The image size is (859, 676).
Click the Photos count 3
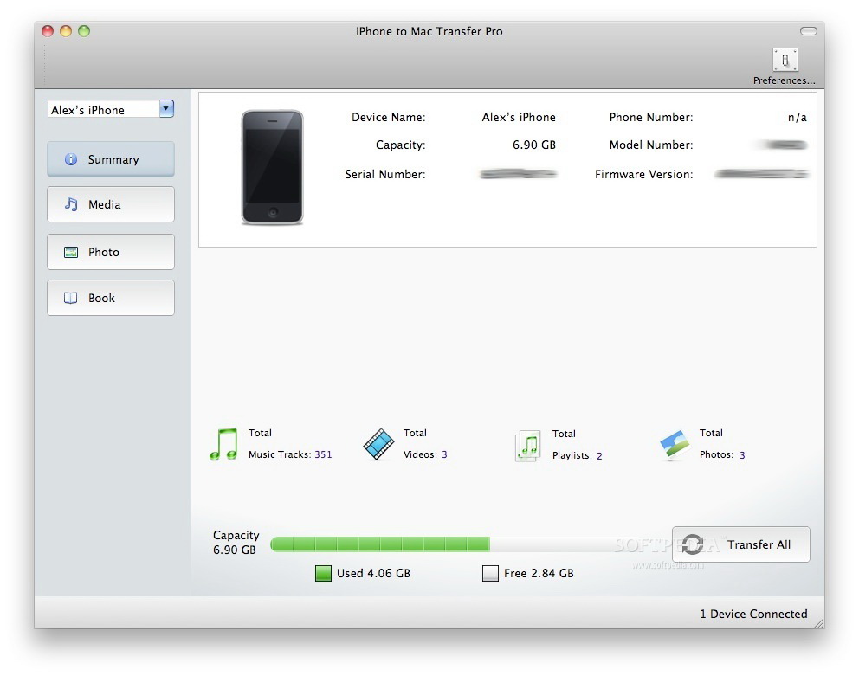click(742, 455)
